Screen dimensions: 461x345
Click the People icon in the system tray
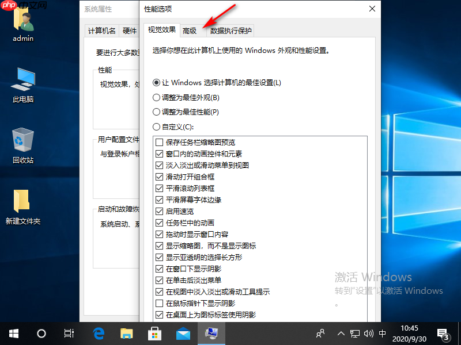tap(320, 333)
